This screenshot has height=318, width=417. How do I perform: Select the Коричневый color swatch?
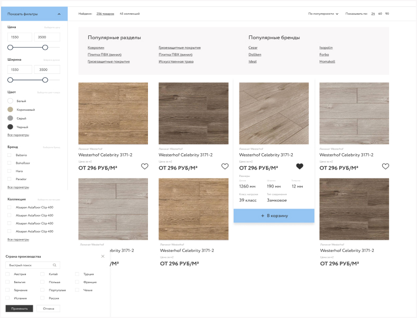(x=10, y=109)
